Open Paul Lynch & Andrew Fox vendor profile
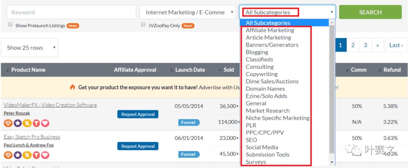 29,145
